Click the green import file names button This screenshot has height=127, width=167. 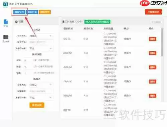coord(98,22)
